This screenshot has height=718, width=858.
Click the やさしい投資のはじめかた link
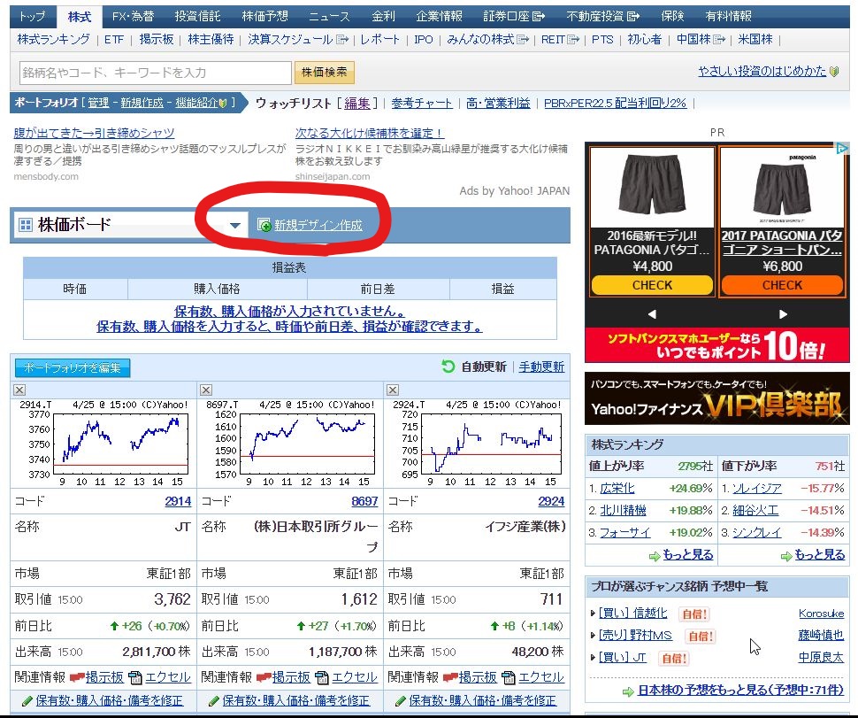click(762, 71)
